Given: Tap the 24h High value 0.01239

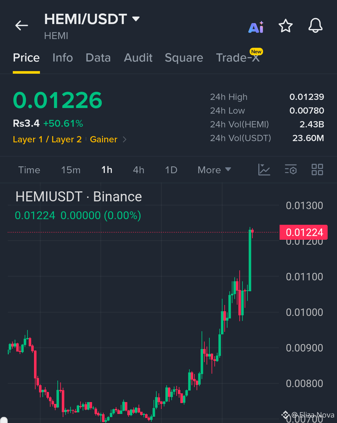Looking at the screenshot, I should tap(307, 97).
